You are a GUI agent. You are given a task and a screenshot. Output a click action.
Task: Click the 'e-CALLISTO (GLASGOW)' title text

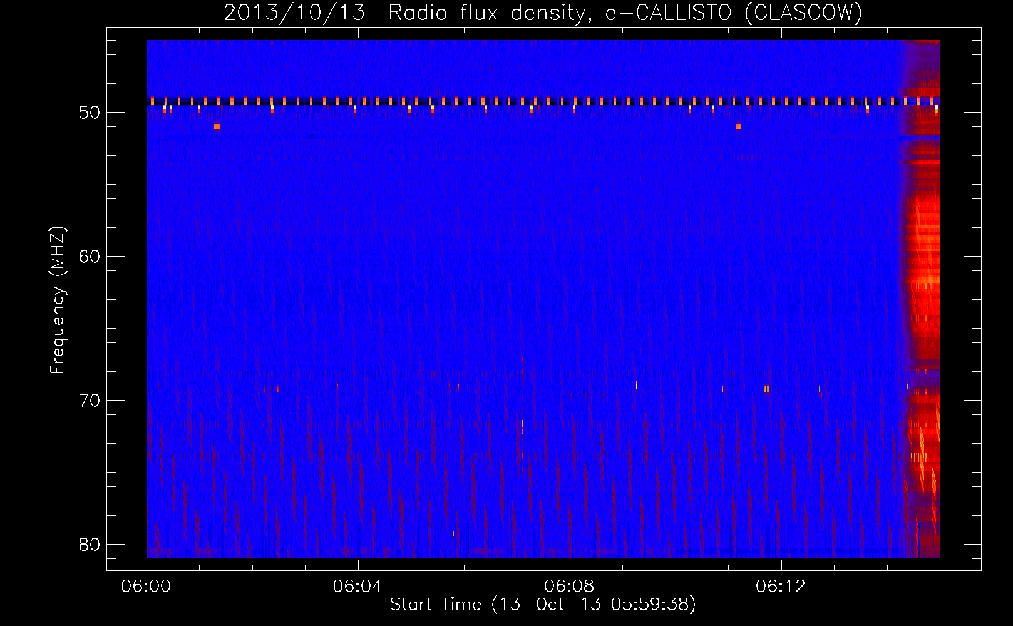tap(734, 13)
